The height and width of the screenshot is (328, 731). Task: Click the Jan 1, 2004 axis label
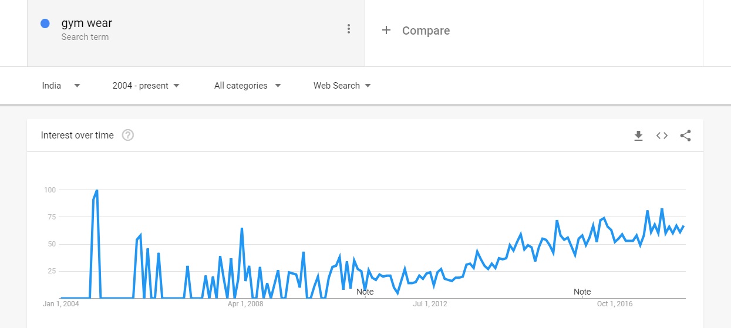(x=60, y=304)
